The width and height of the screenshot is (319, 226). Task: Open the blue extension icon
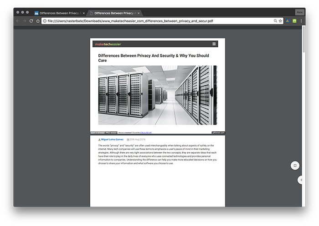point(288,21)
